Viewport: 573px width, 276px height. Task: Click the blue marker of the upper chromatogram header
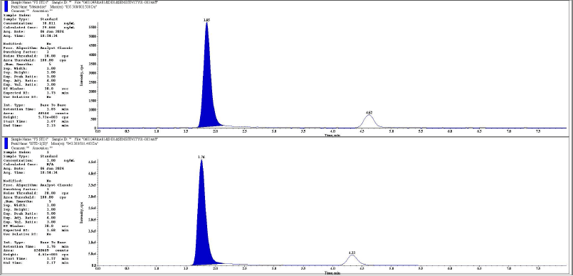6,6
